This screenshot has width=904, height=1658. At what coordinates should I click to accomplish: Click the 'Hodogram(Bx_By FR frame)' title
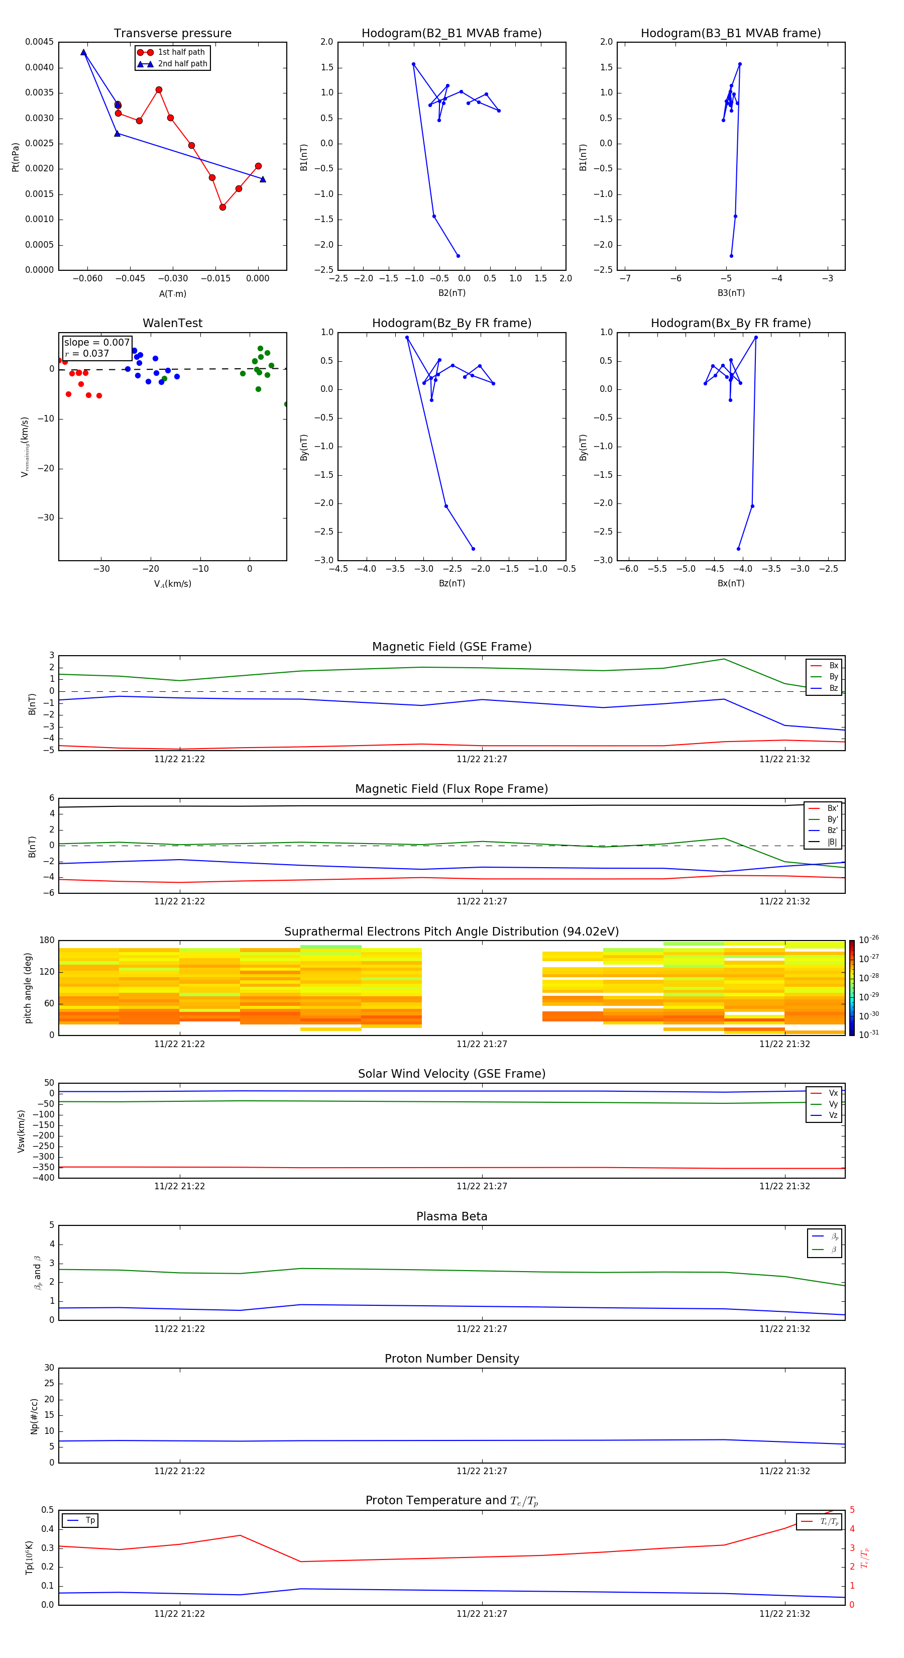(731, 323)
